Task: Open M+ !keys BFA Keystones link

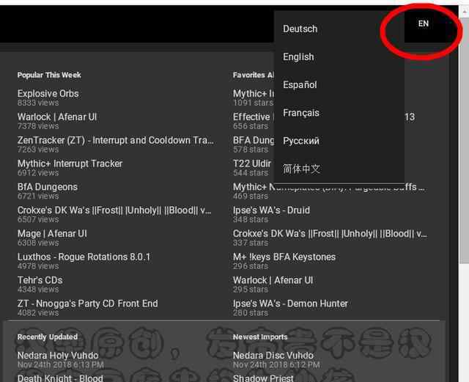Action: click(x=284, y=257)
